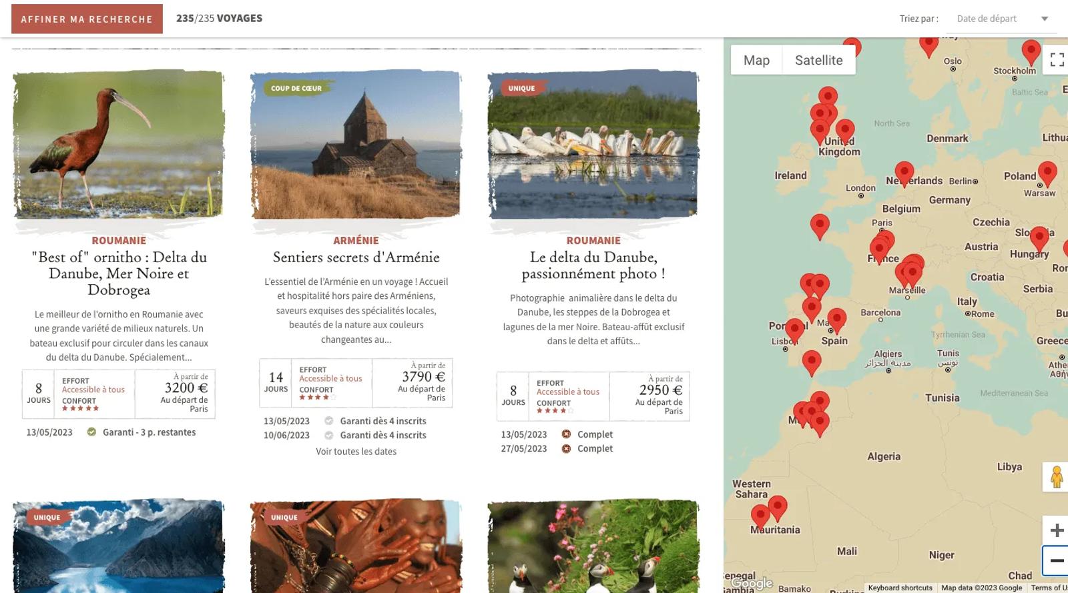The height and width of the screenshot is (593, 1068).
Task: Open the Best of ornitho Delta du Danube title
Action: pyautogui.click(x=119, y=273)
